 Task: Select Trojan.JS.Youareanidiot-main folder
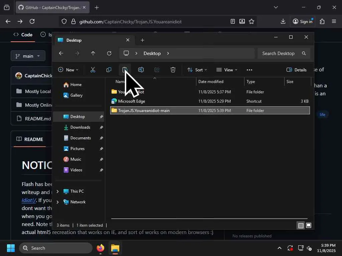pyautogui.click(x=210, y=110)
